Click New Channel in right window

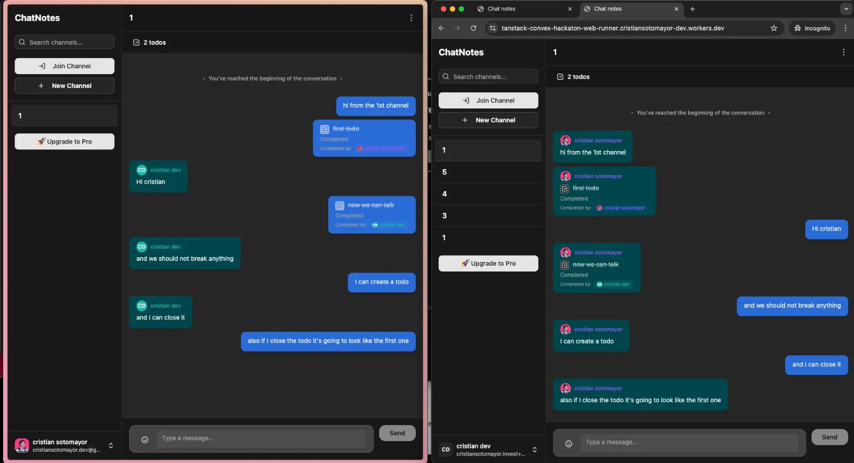[488, 120]
